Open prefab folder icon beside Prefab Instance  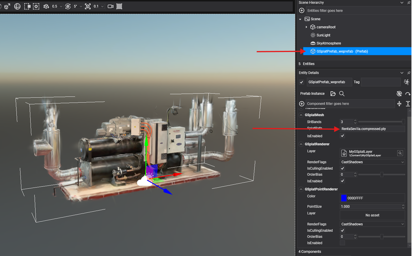[x=333, y=94]
